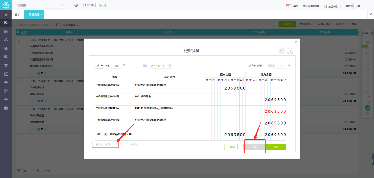Click the cloud logo 专业版
The width and height of the screenshot is (374, 178).
coord(6,5)
